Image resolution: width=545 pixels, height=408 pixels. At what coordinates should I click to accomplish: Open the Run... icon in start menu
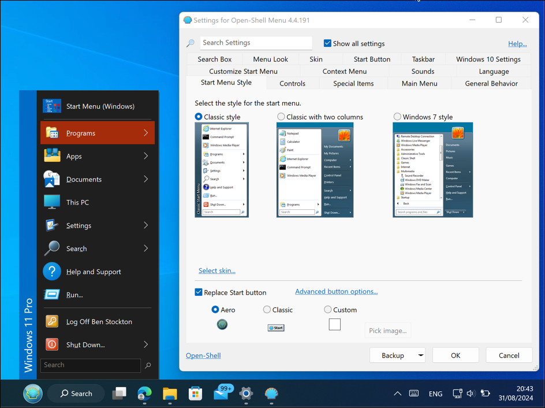click(52, 295)
